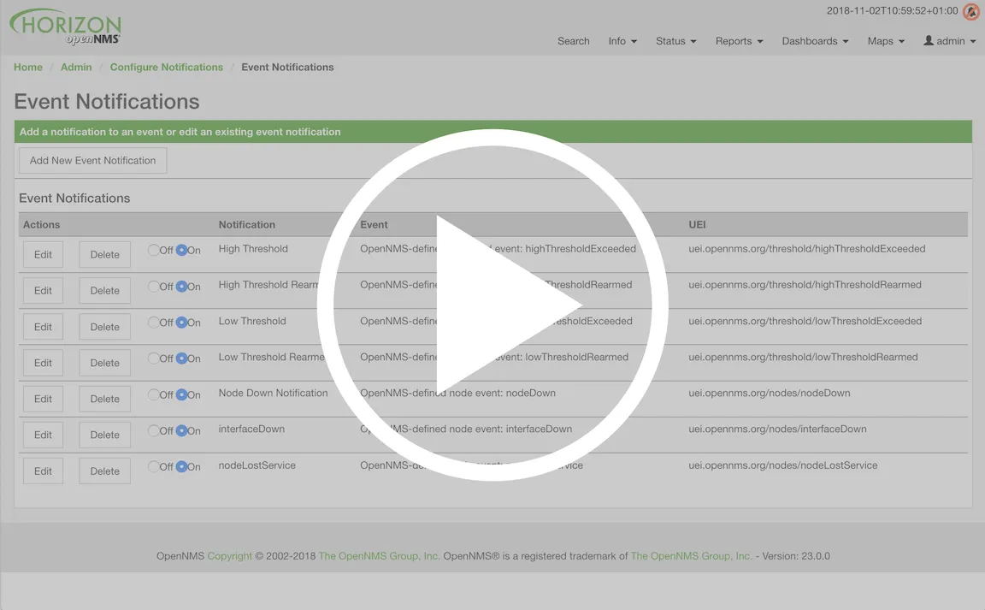Click the notification bell icon near timestamp

click(970, 12)
